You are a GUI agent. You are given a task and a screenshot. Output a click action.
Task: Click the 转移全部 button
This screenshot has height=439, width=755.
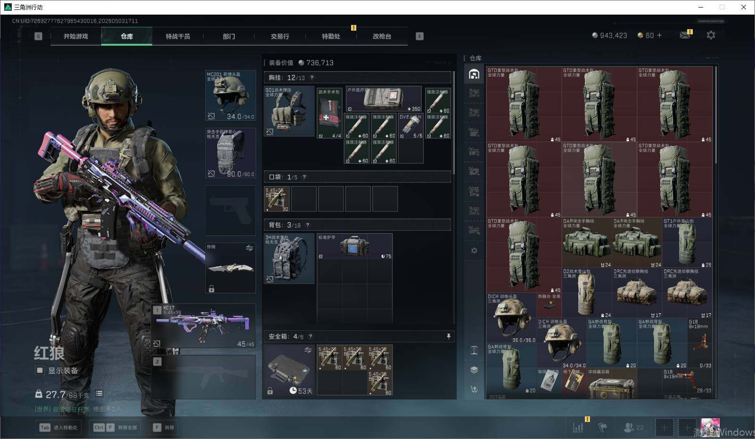coord(116,427)
